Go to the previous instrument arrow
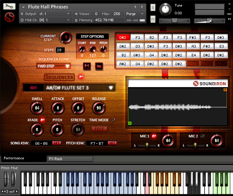Image resolution: width=233 pixels, height=196 pixels. tap(135, 7)
